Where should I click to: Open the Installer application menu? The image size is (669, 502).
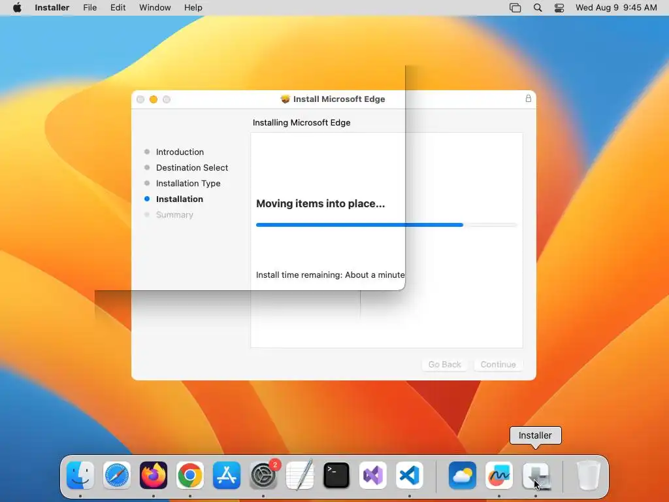tap(52, 8)
